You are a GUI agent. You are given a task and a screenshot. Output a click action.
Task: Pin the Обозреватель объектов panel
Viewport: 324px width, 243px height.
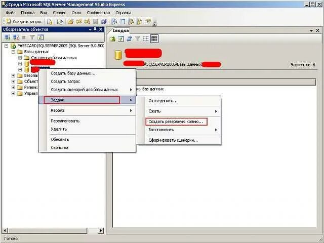[95, 29]
